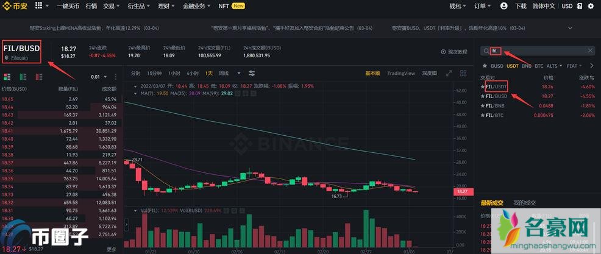Show favorites star market filter
The image size is (601, 254).
click(485, 66)
